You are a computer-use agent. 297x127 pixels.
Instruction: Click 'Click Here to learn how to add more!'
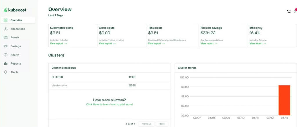click(109, 104)
